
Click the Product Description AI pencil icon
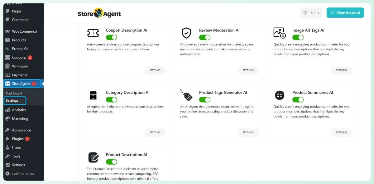93,158
